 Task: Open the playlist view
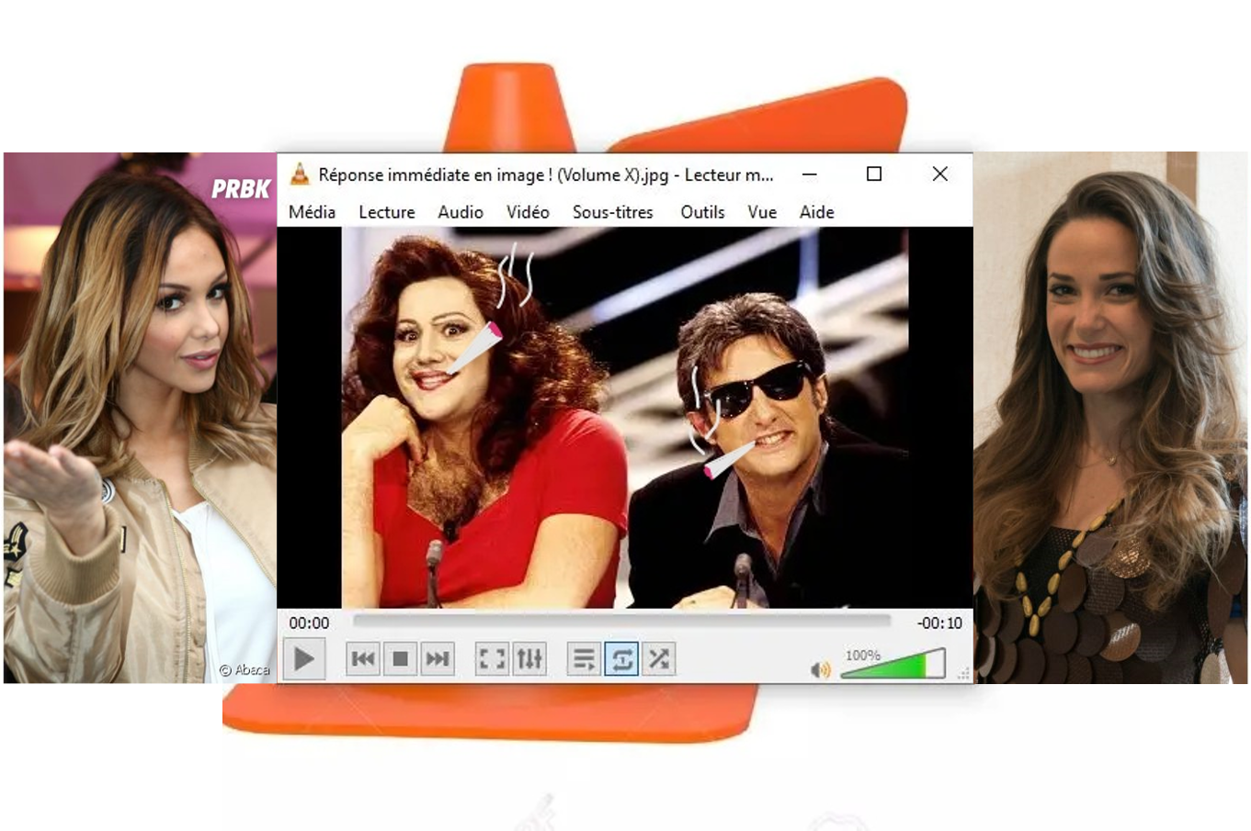point(584,659)
